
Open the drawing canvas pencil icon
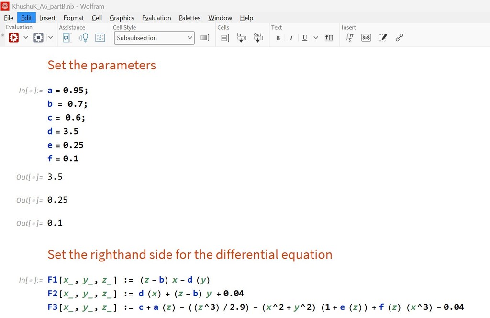pos(382,38)
